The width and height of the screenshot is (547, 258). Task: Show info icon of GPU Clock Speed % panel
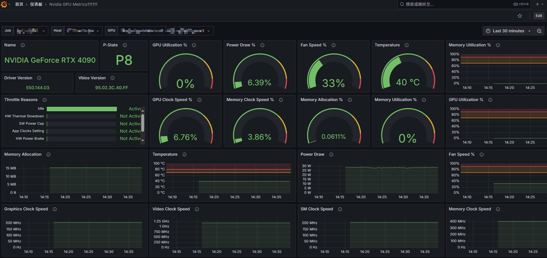(199, 100)
